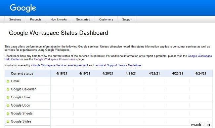Select the Gmail service row label
Viewport: 215px width, 128px height.
(x=15, y=81)
